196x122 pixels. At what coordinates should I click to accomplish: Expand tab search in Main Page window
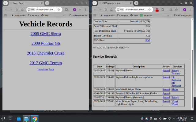click(6, 3)
